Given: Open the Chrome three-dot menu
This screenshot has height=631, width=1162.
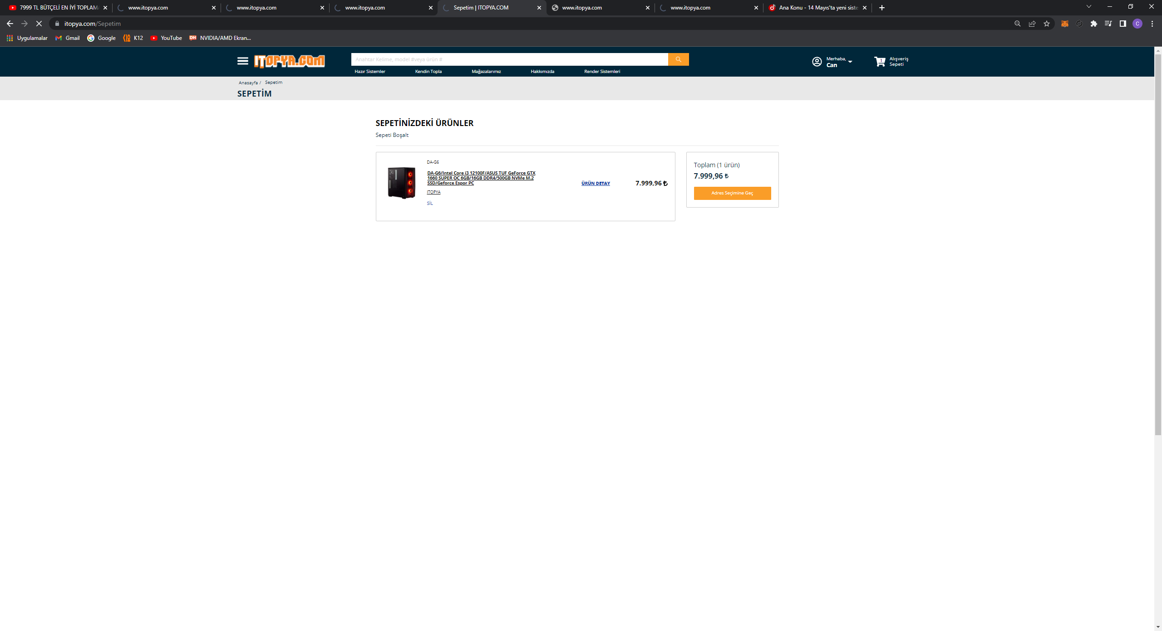Looking at the screenshot, I should (1152, 24).
